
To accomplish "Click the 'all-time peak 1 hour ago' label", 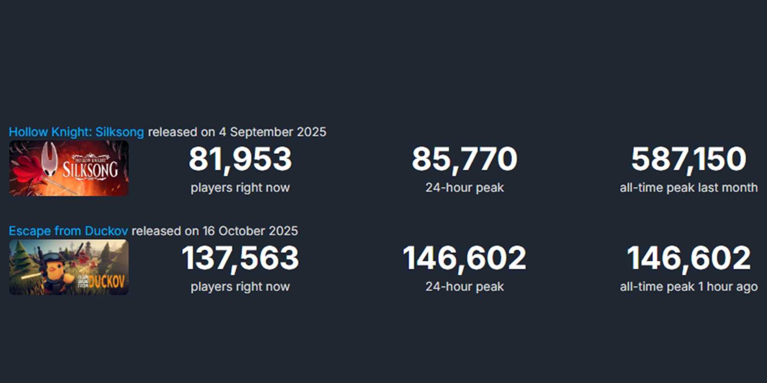I will point(688,286).
